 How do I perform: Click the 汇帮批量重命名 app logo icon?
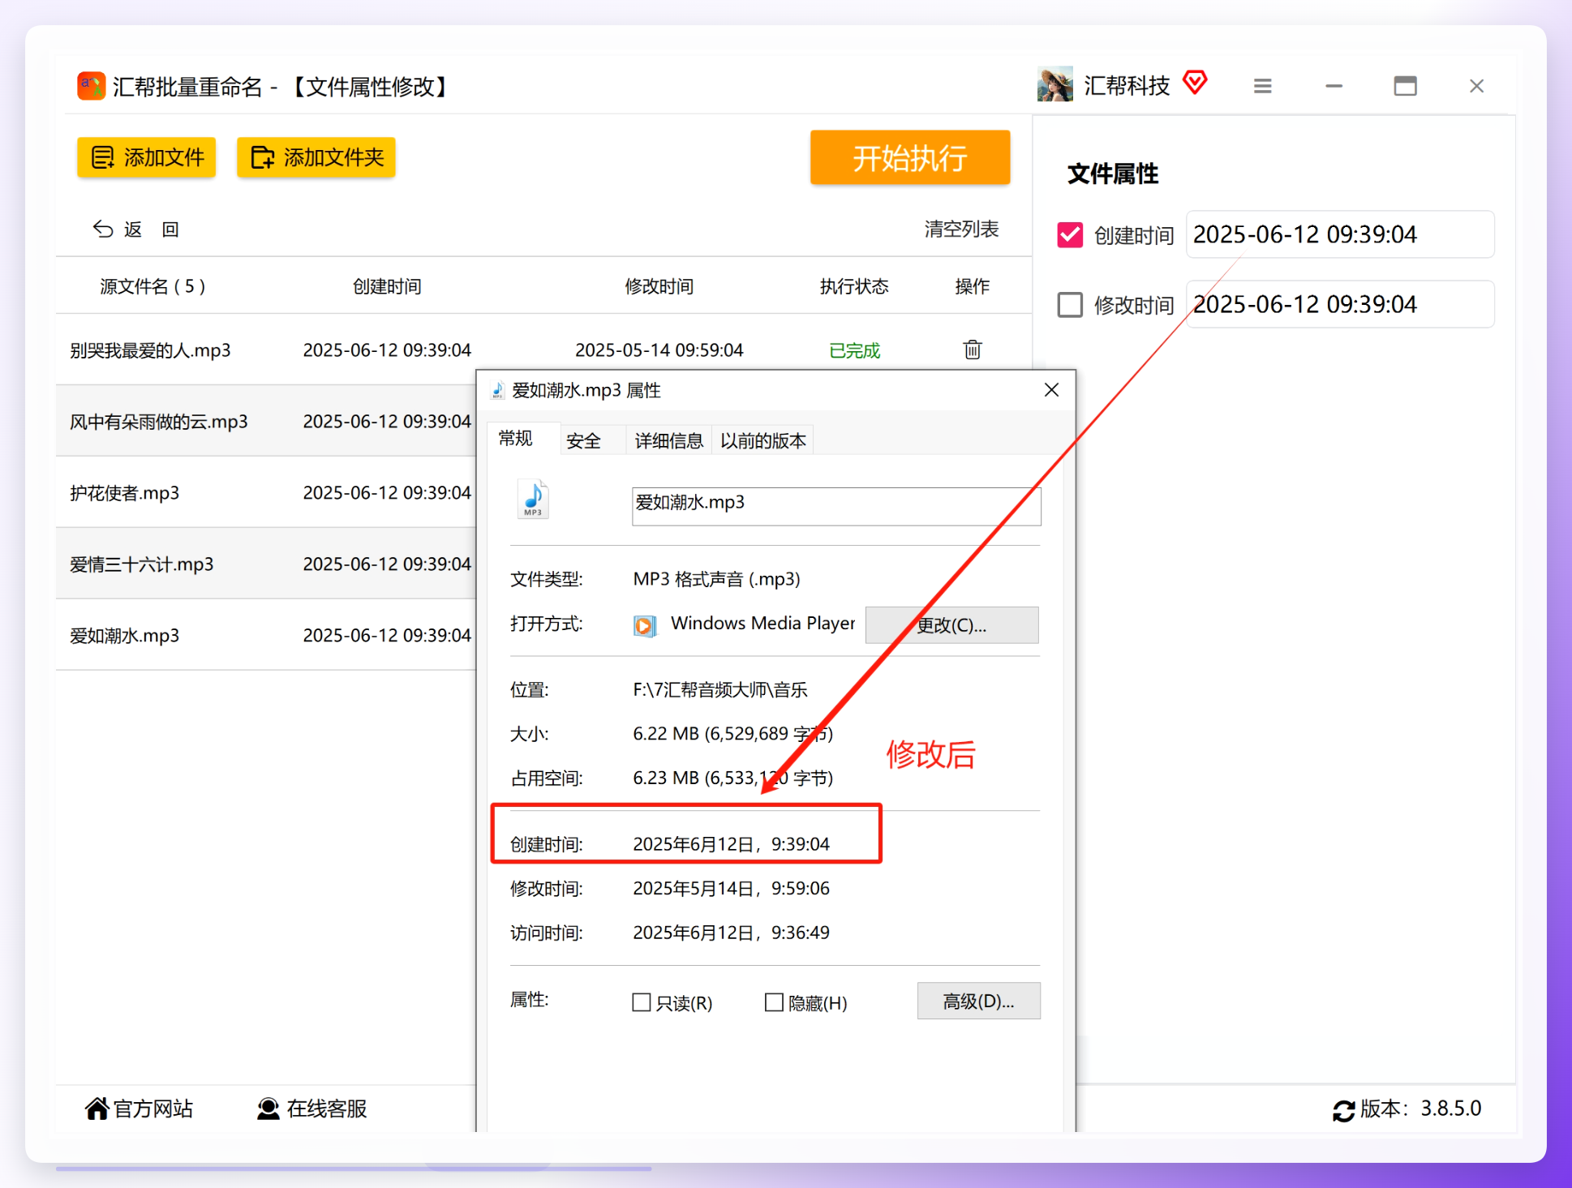click(x=91, y=86)
